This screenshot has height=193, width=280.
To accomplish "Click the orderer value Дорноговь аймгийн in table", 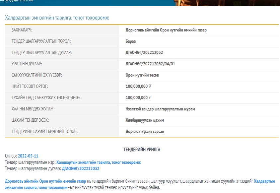I will tap(166, 30).
